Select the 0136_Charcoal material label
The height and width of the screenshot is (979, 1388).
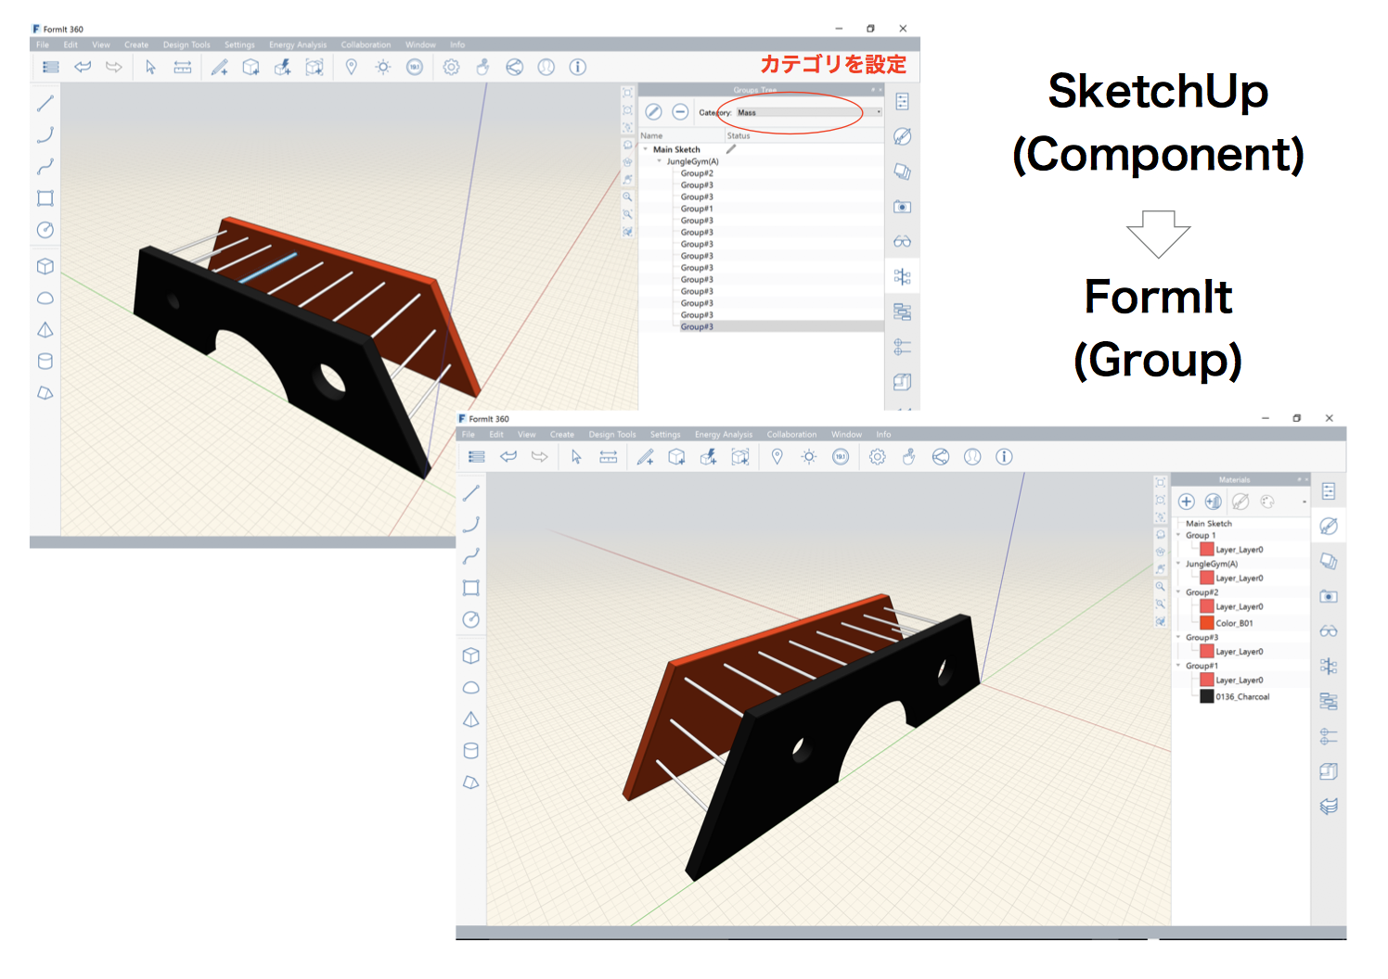point(1242,696)
